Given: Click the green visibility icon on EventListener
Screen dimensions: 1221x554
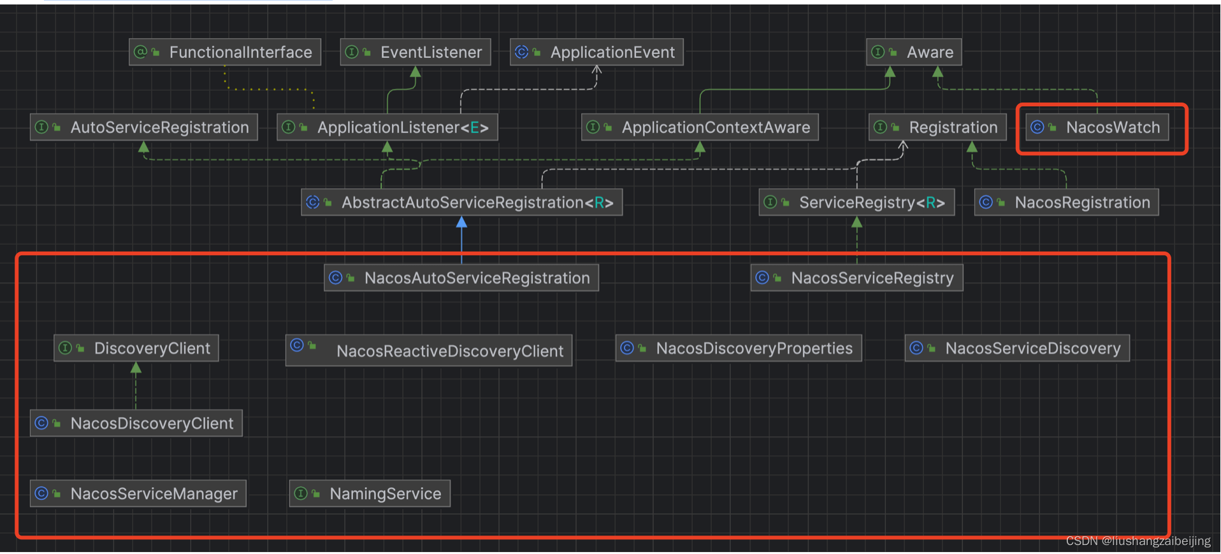Looking at the screenshot, I should [x=367, y=52].
